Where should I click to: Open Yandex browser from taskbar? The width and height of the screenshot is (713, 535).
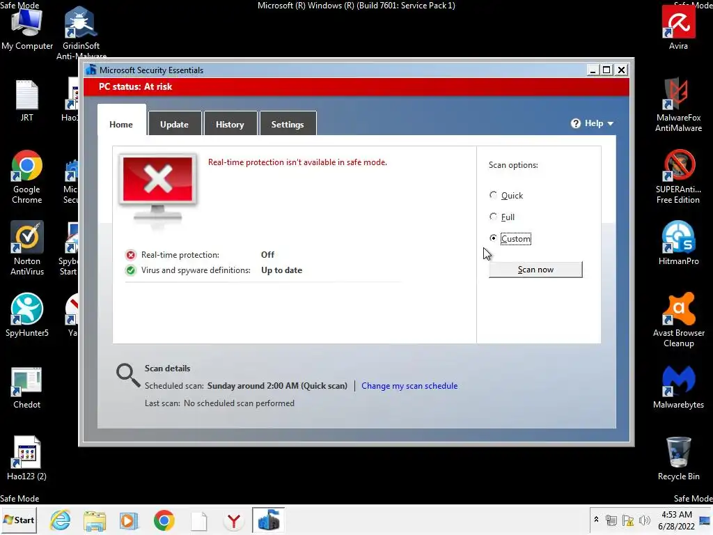(x=234, y=521)
